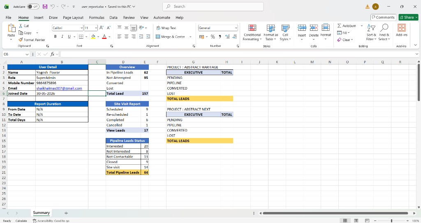This screenshot has height=223, width=421.
Task: Open the Add-ins pane
Action: (x=401, y=30)
